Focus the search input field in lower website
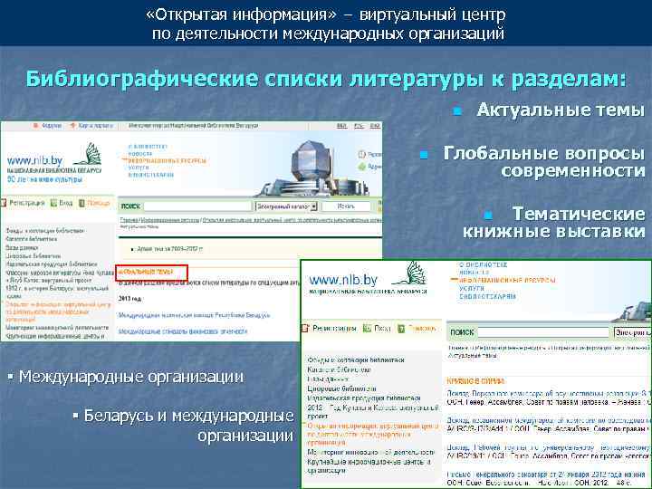The image size is (652, 489). [x=543, y=332]
